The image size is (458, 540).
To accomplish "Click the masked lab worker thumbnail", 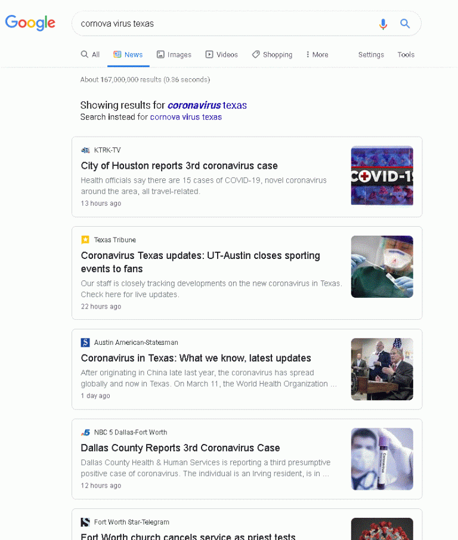I will coord(382,267).
